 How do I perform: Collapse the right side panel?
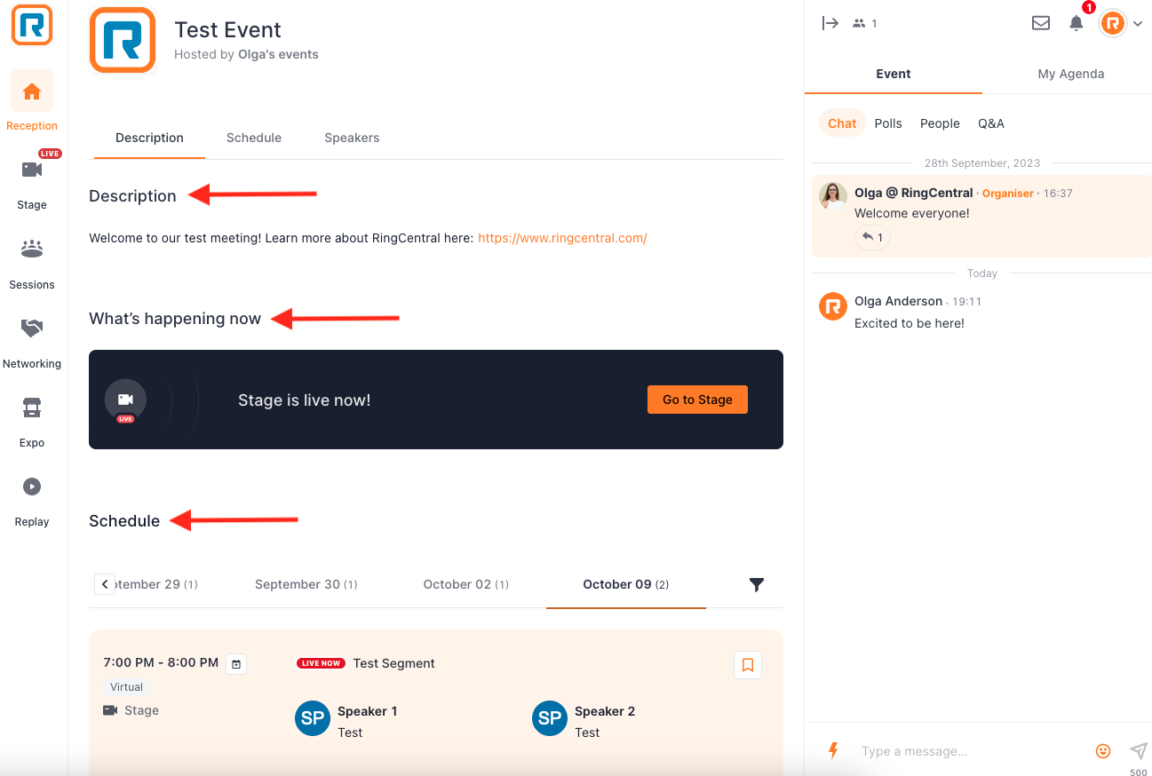[830, 23]
